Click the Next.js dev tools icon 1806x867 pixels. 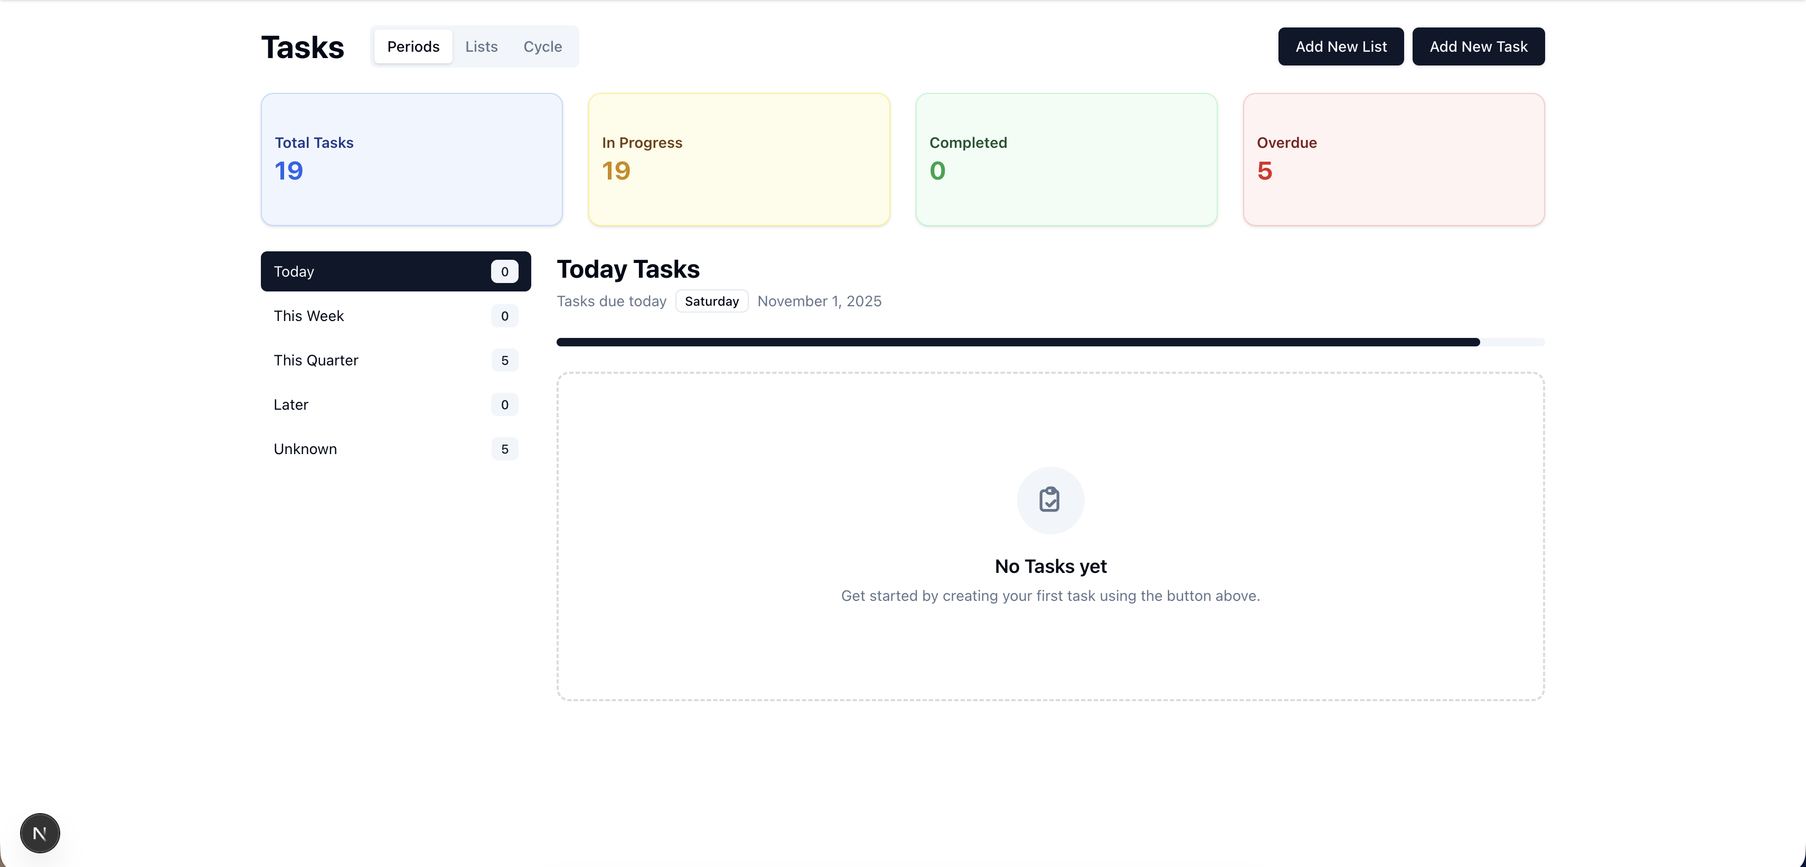[40, 833]
